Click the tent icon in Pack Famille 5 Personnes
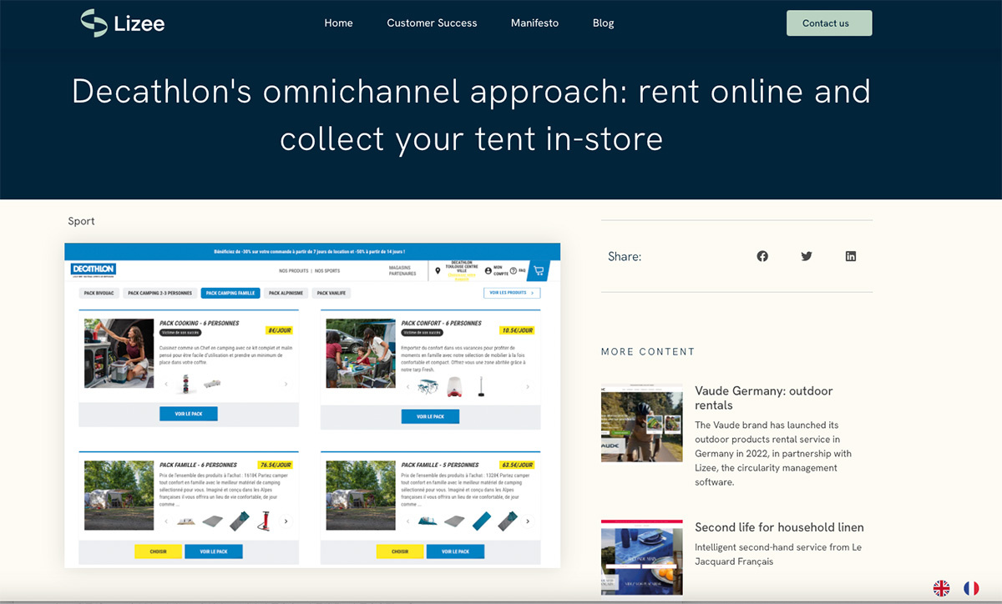 coord(427,521)
